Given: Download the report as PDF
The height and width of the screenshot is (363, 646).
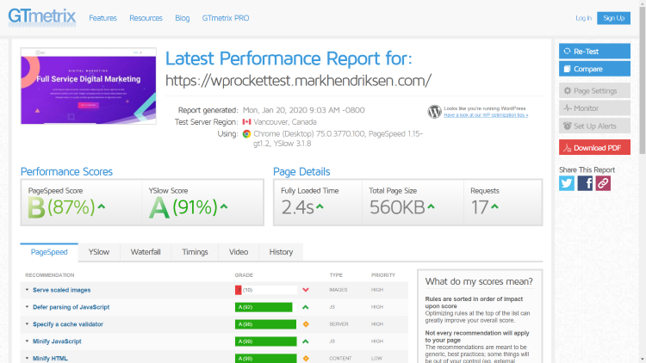Looking at the screenshot, I should (x=594, y=148).
